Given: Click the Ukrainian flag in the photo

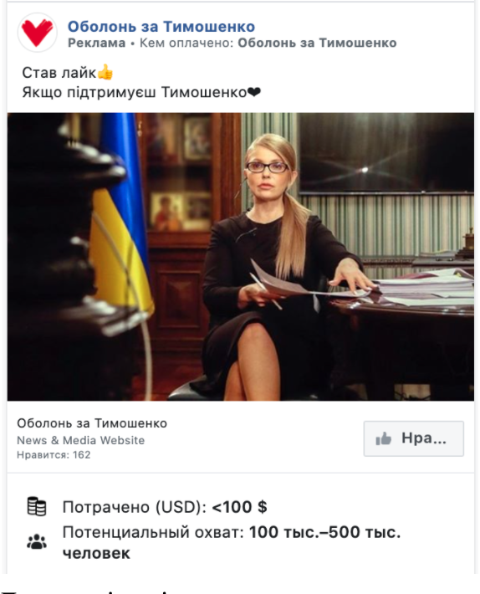Looking at the screenshot, I should (122, 214).
